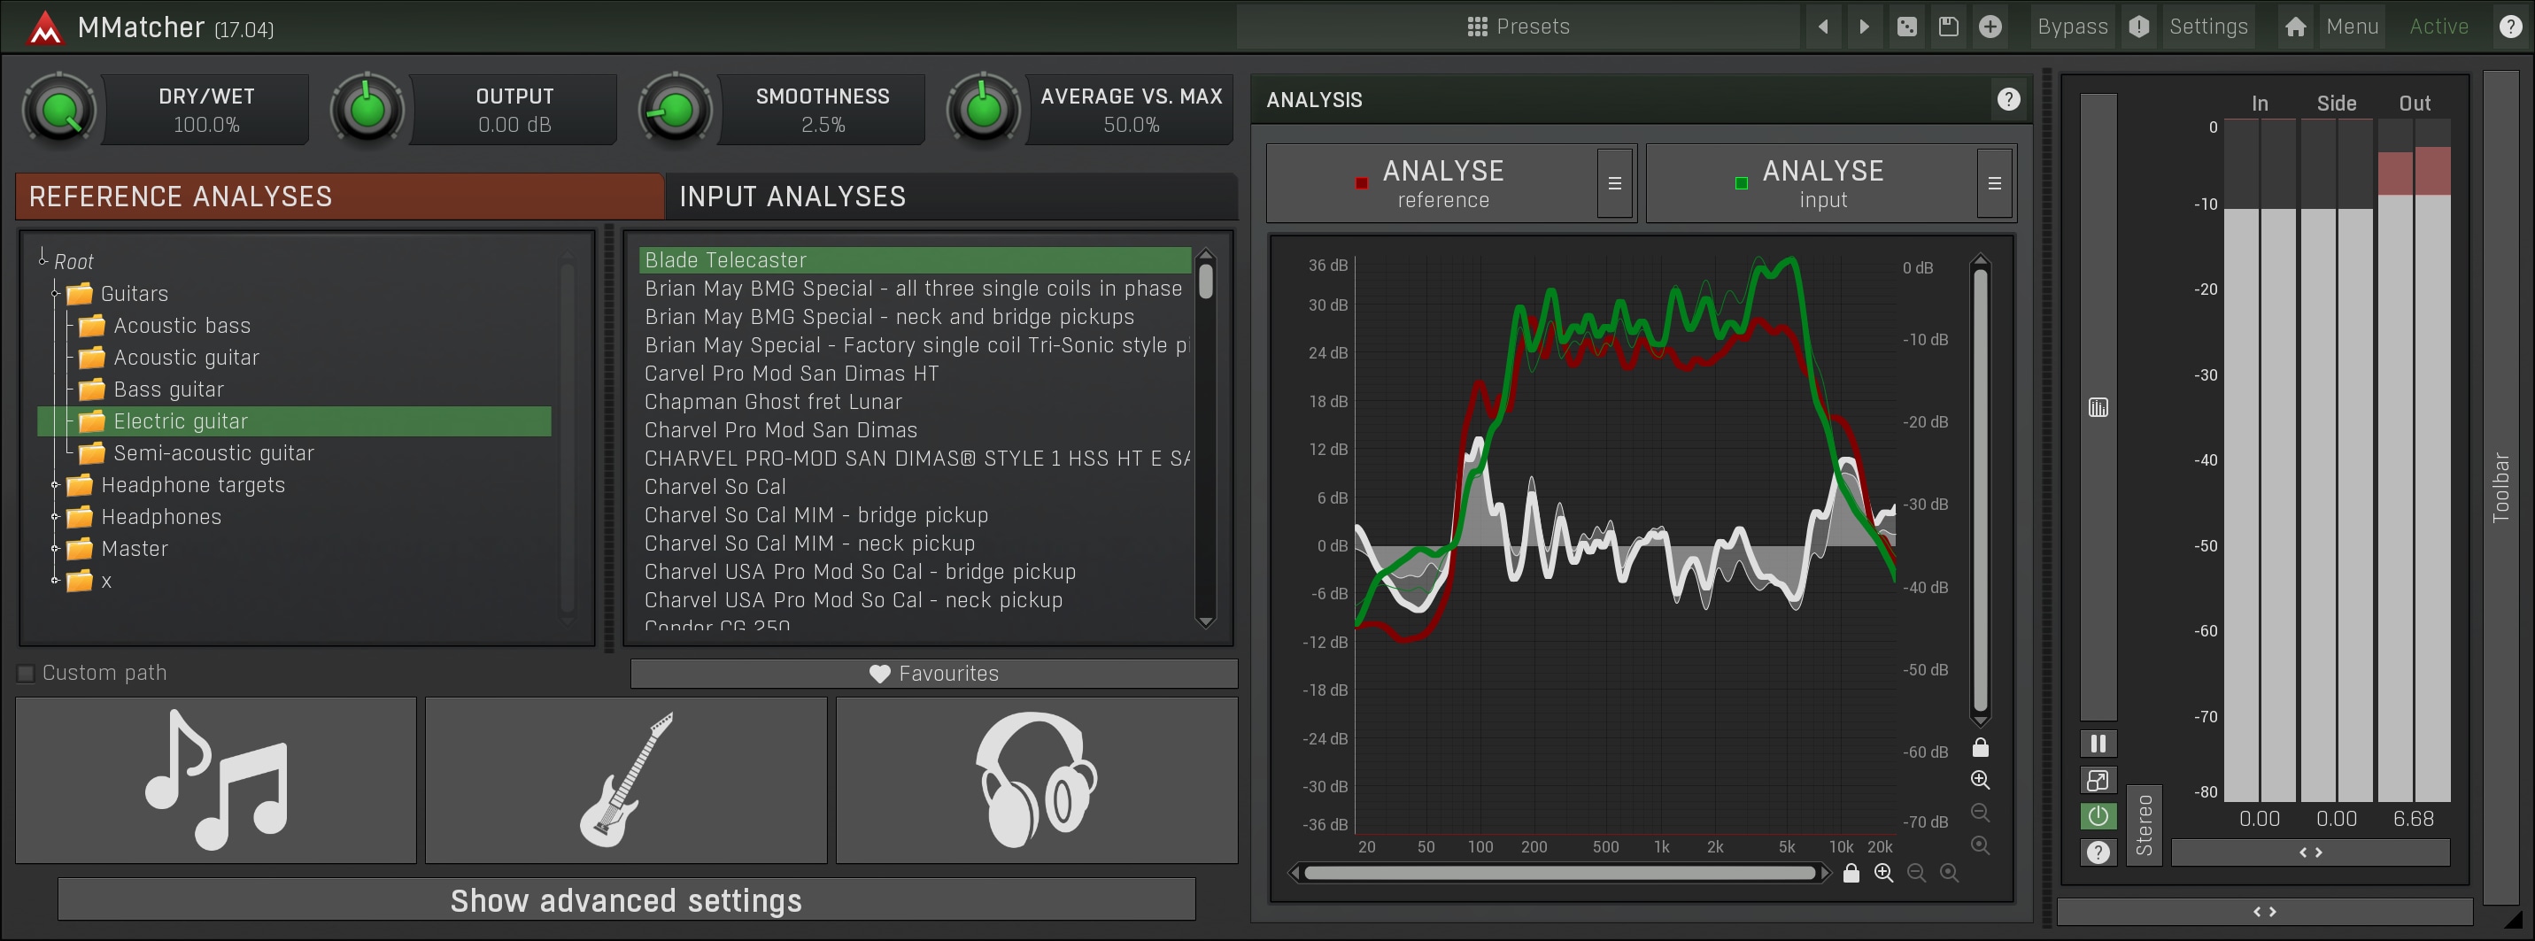Screen dimensions: 2535x941
Task: Open the Analyse reference options menu
Action: (x=1614, y=183)
